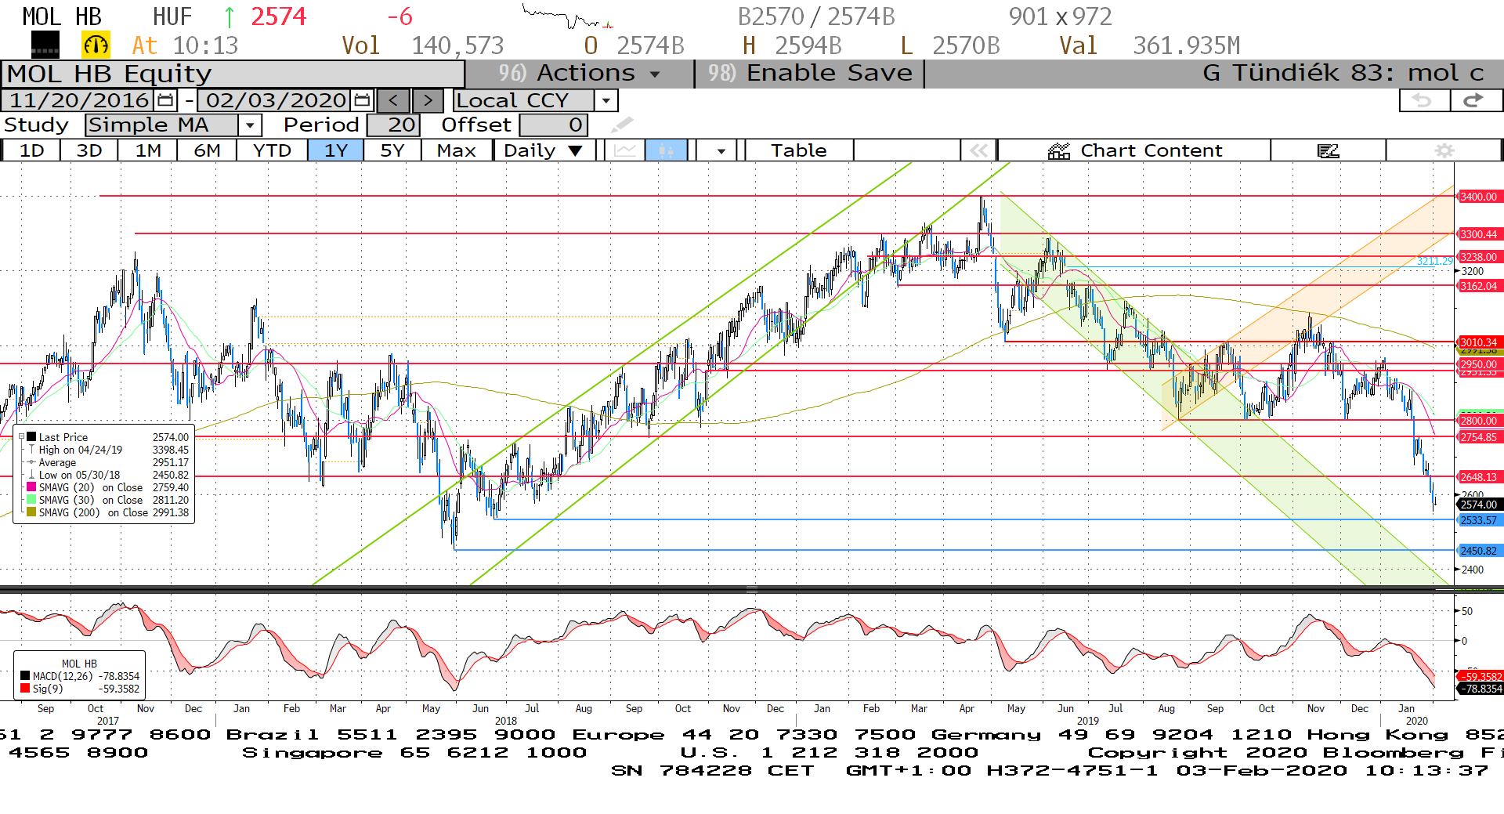Screen dimensions: 1504x814
Task: Click the start date field 11/20/2016
Action: coord(79,100)
